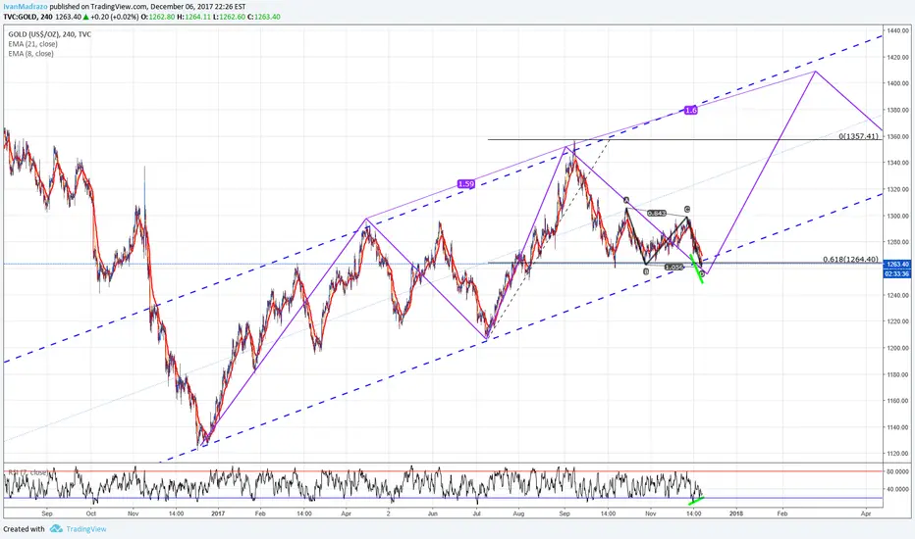
Task: Click the 1.056 pattern ratio label
Action: click(x=674, y=267)
